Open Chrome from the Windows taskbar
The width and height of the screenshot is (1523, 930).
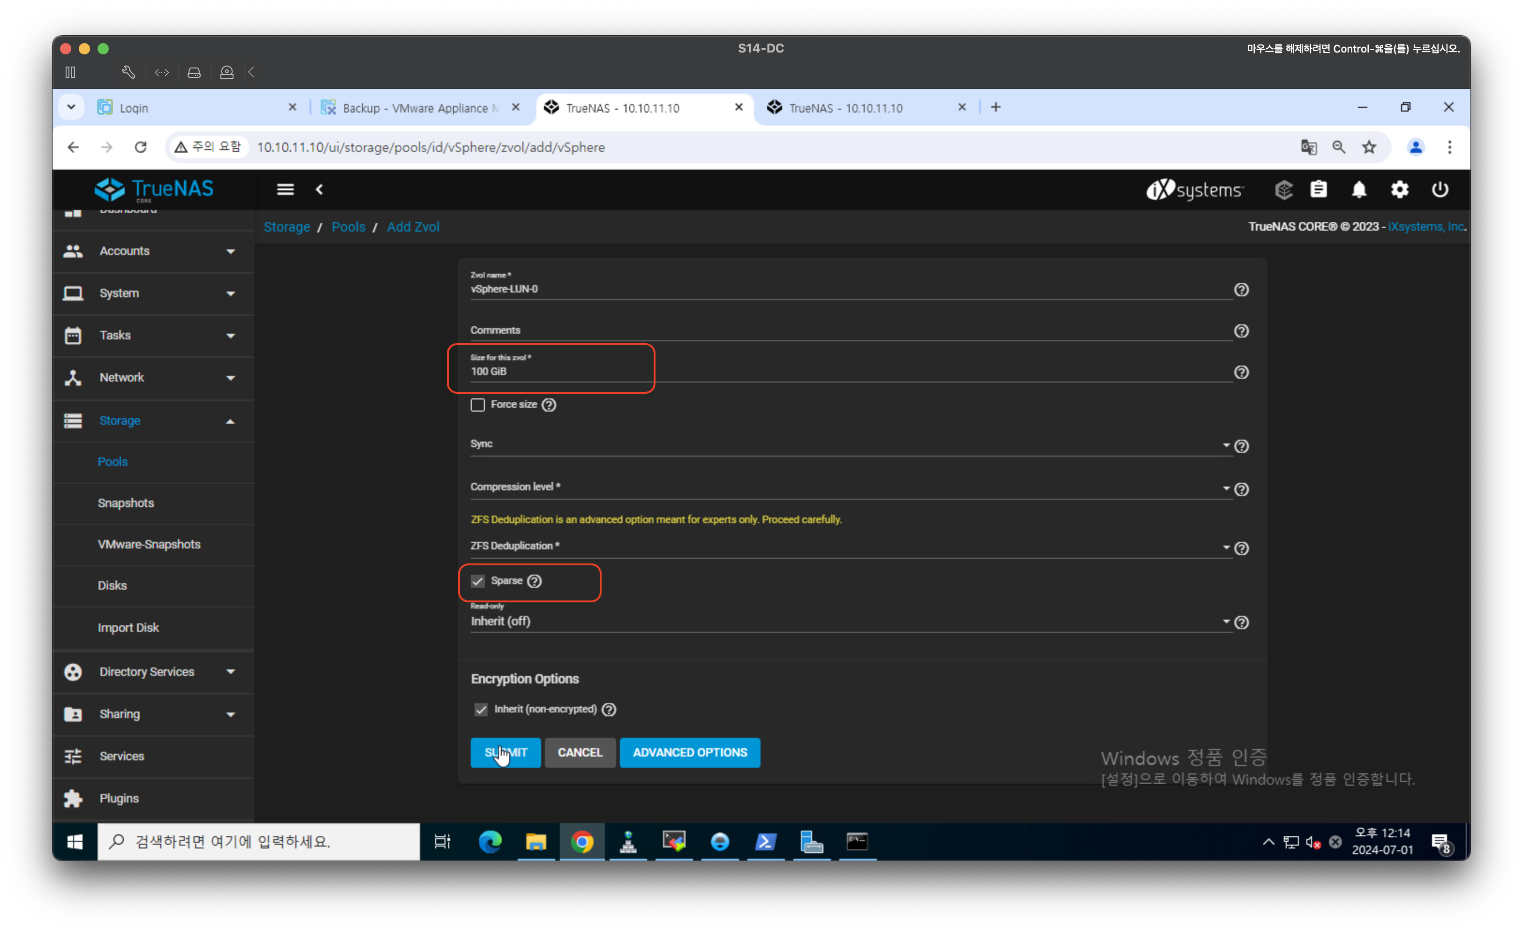581,841
